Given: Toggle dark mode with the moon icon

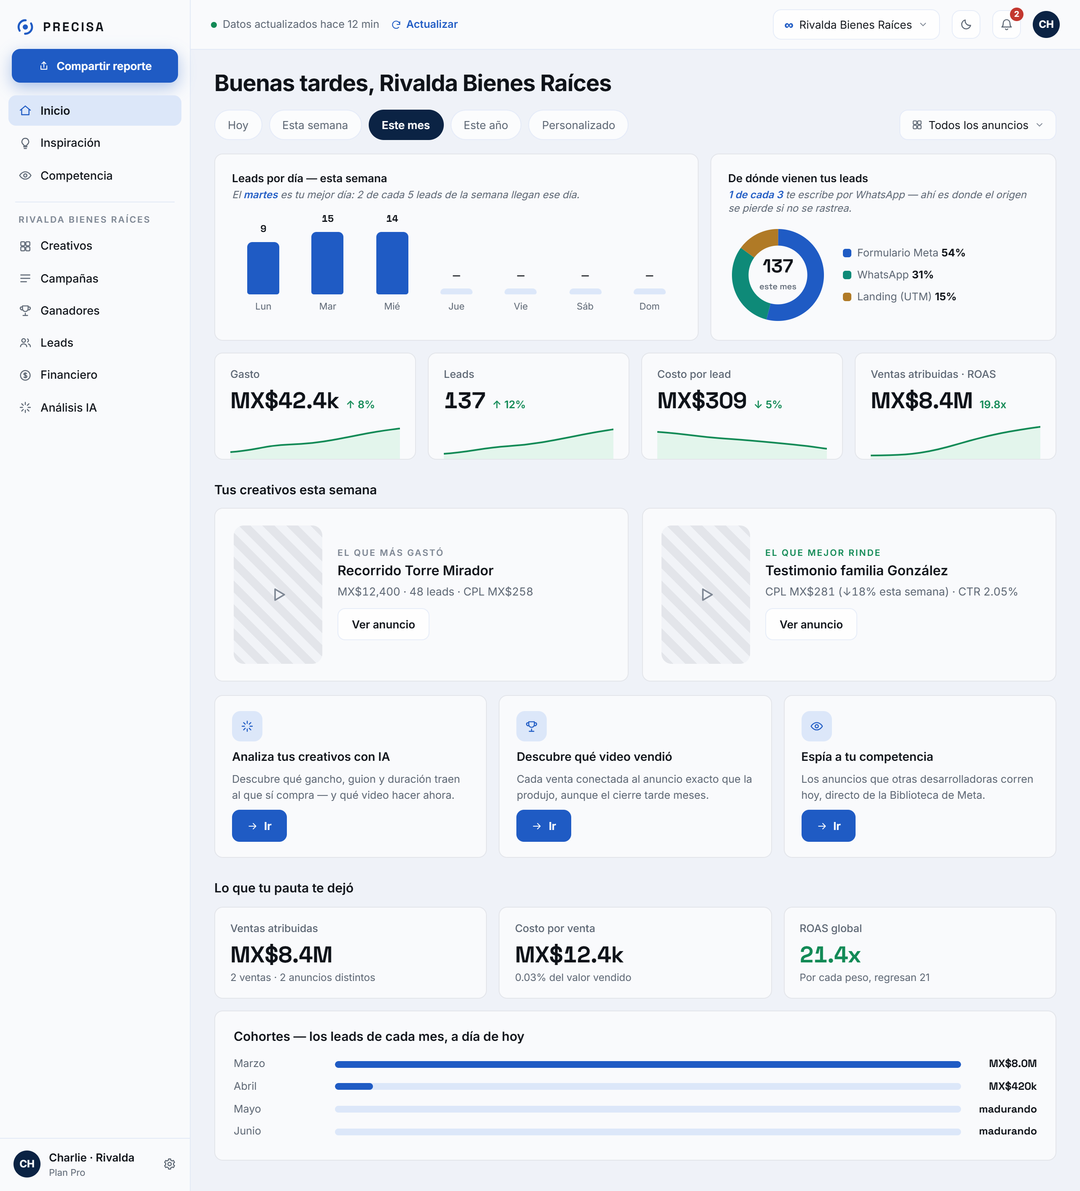Looking at the screenshot, I should coord(966,24).
